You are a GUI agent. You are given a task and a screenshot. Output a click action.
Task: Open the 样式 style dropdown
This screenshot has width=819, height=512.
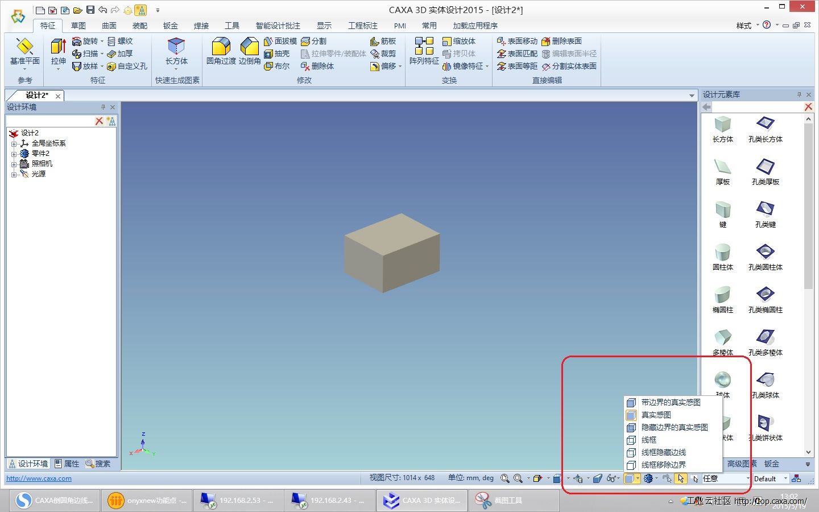747,26
